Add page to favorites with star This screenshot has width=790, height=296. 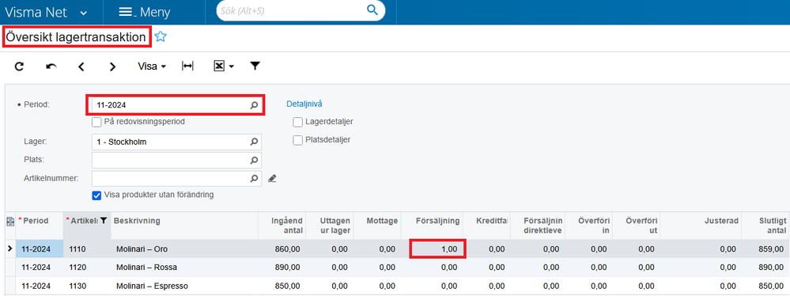coord(161,37)
